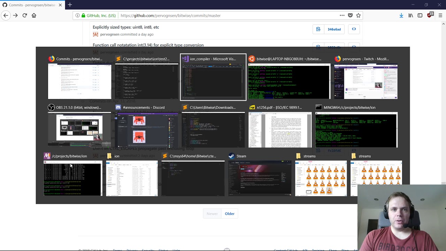Click the Firefox icon beside Commits title

pyautogui.click(x=52, y=59)
